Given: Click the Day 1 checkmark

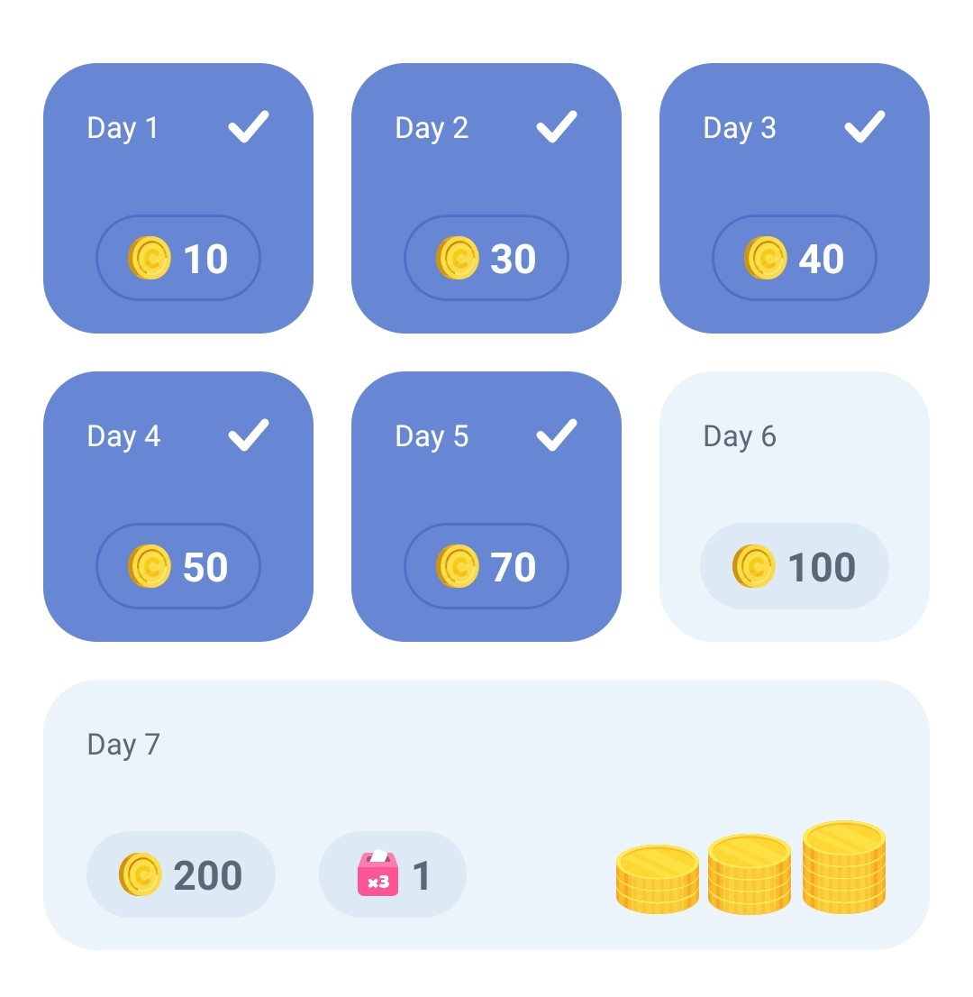Looking at the screenshot, I should click(249, 127).
